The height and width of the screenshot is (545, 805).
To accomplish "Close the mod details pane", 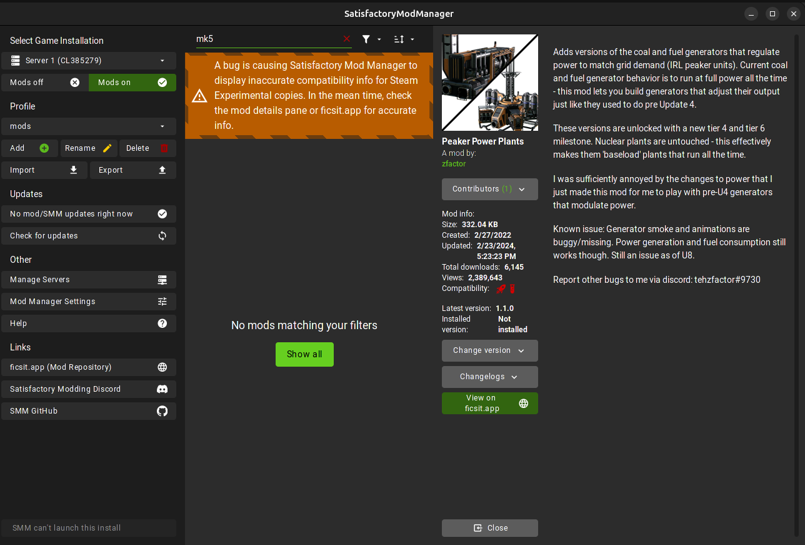I will pyautogui.click(x=490, y=528).
